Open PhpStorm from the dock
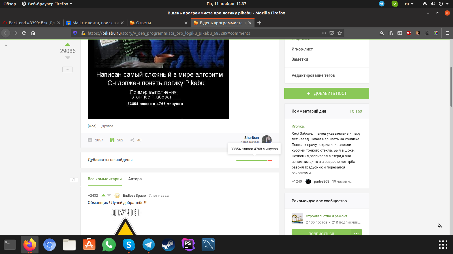 (x=188, y=245)
